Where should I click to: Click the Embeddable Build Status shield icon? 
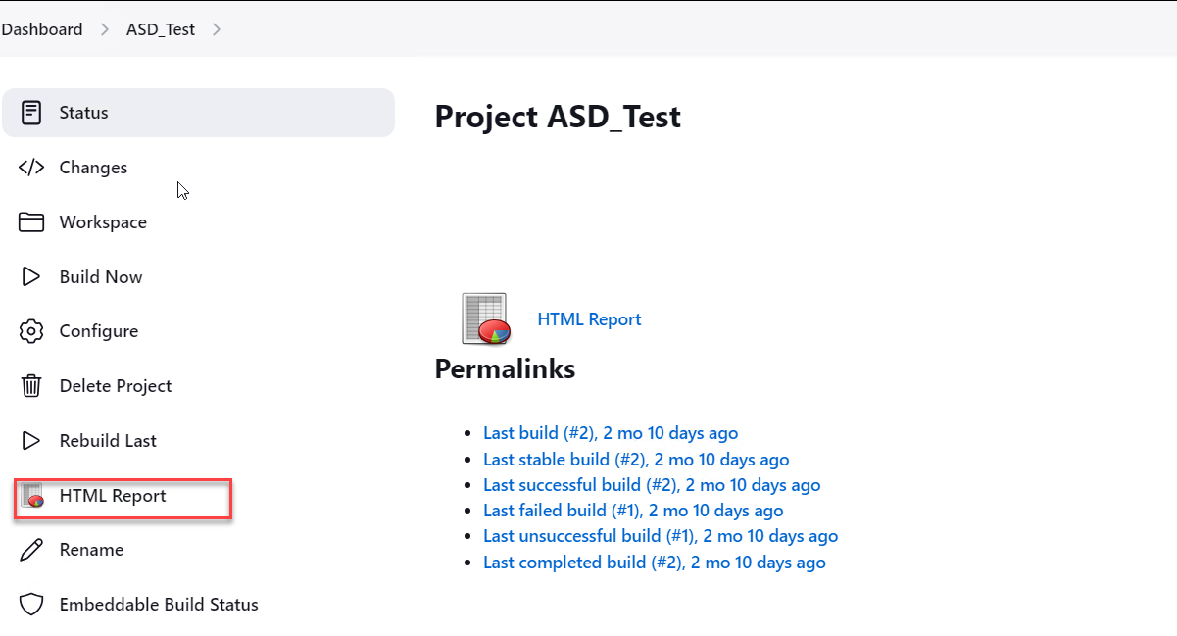pos(30,604)
